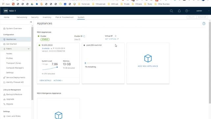Image resolution: width=211 pixels, height=119 pixels.
Task: Click View ID link under Cluster ID
Action: tap(77, 39)
